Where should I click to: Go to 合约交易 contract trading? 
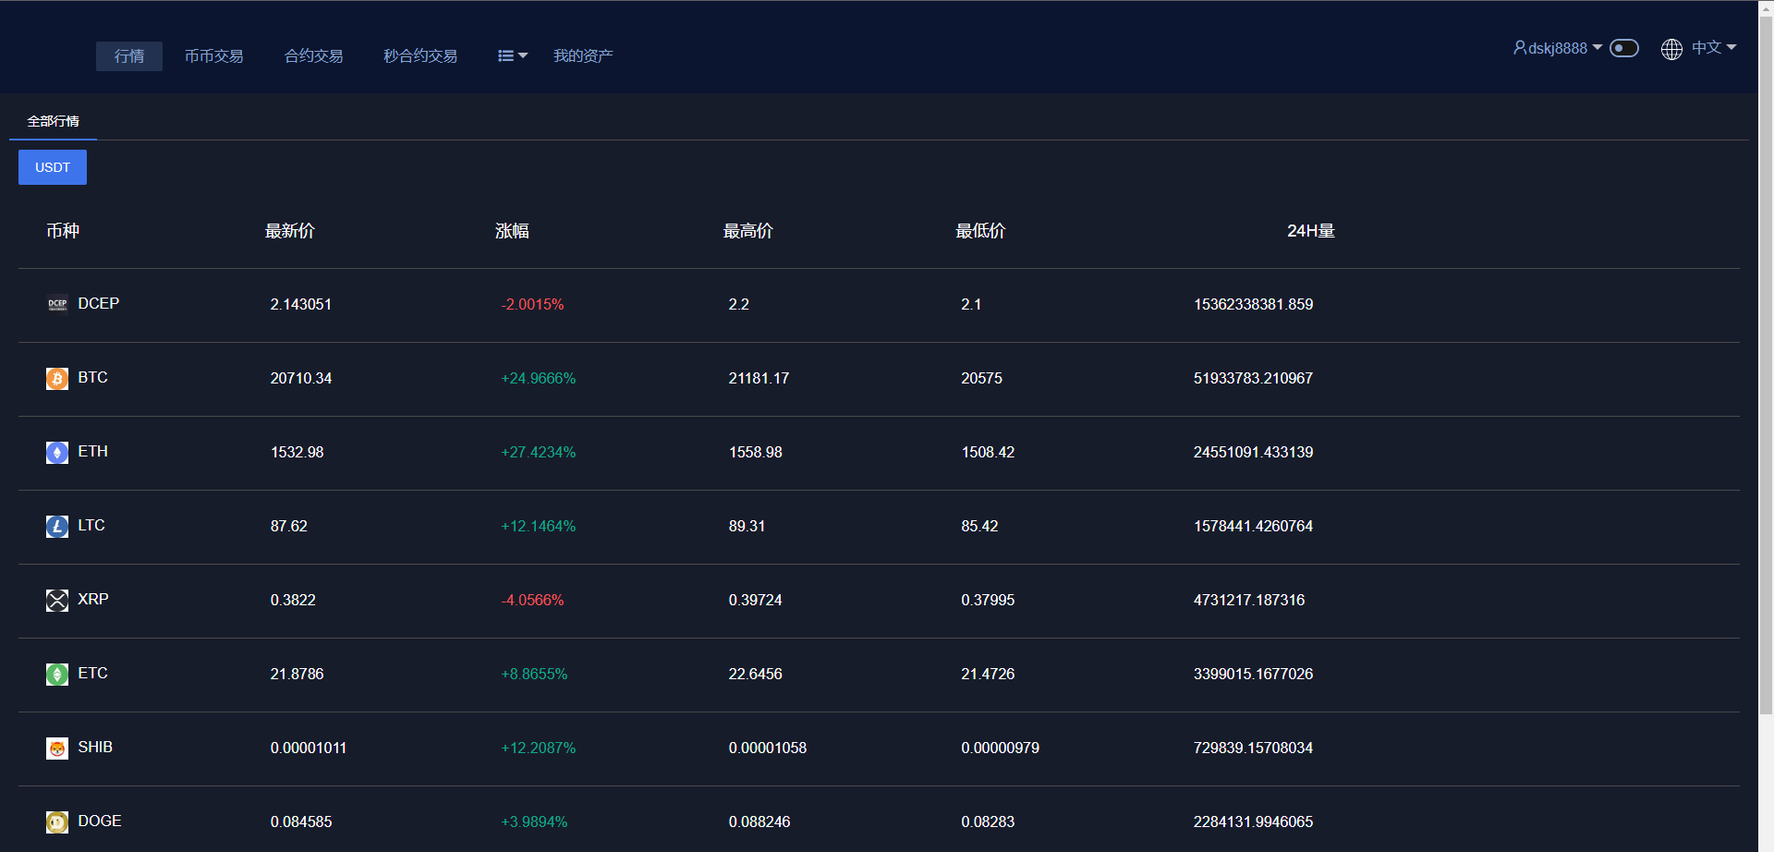(313, 56)
